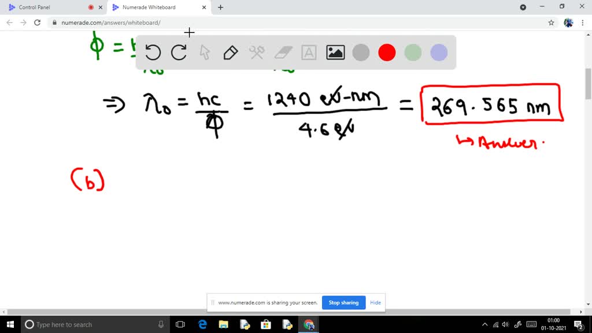Expand the system tray hidden icons arrow
The width and height of the screenshot is (592, 333).
484,324
